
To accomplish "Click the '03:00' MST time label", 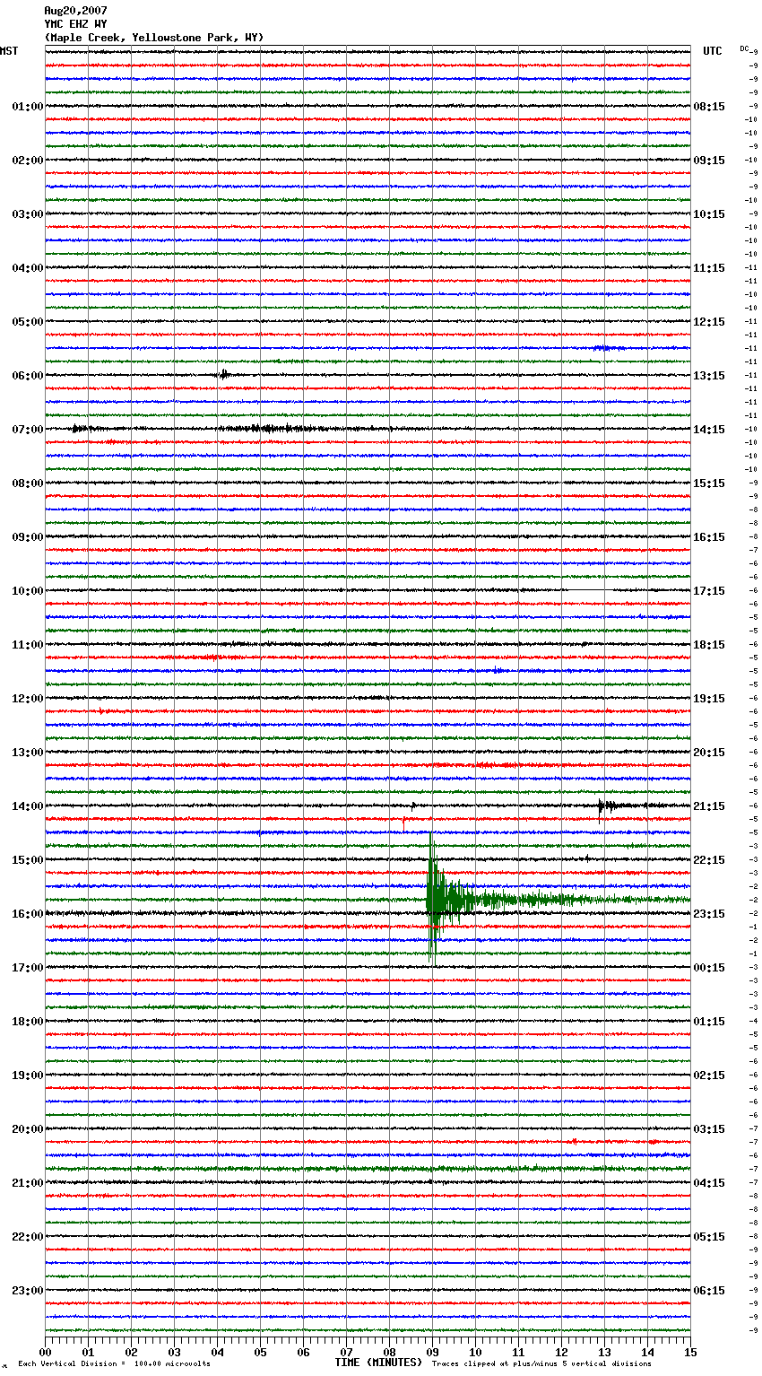I will click(x=28, y=214).
